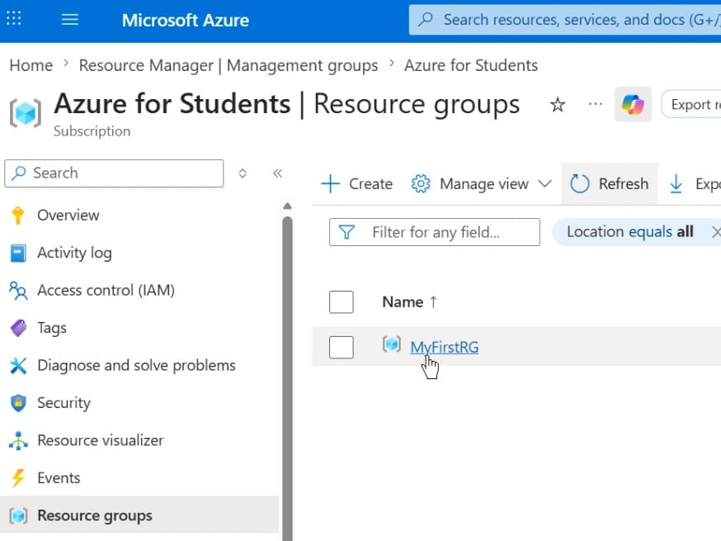Image resolution: width=721 pixels, height=541 pixels.
Task: Focus the Filter for any field box
Action: (435, 232)
